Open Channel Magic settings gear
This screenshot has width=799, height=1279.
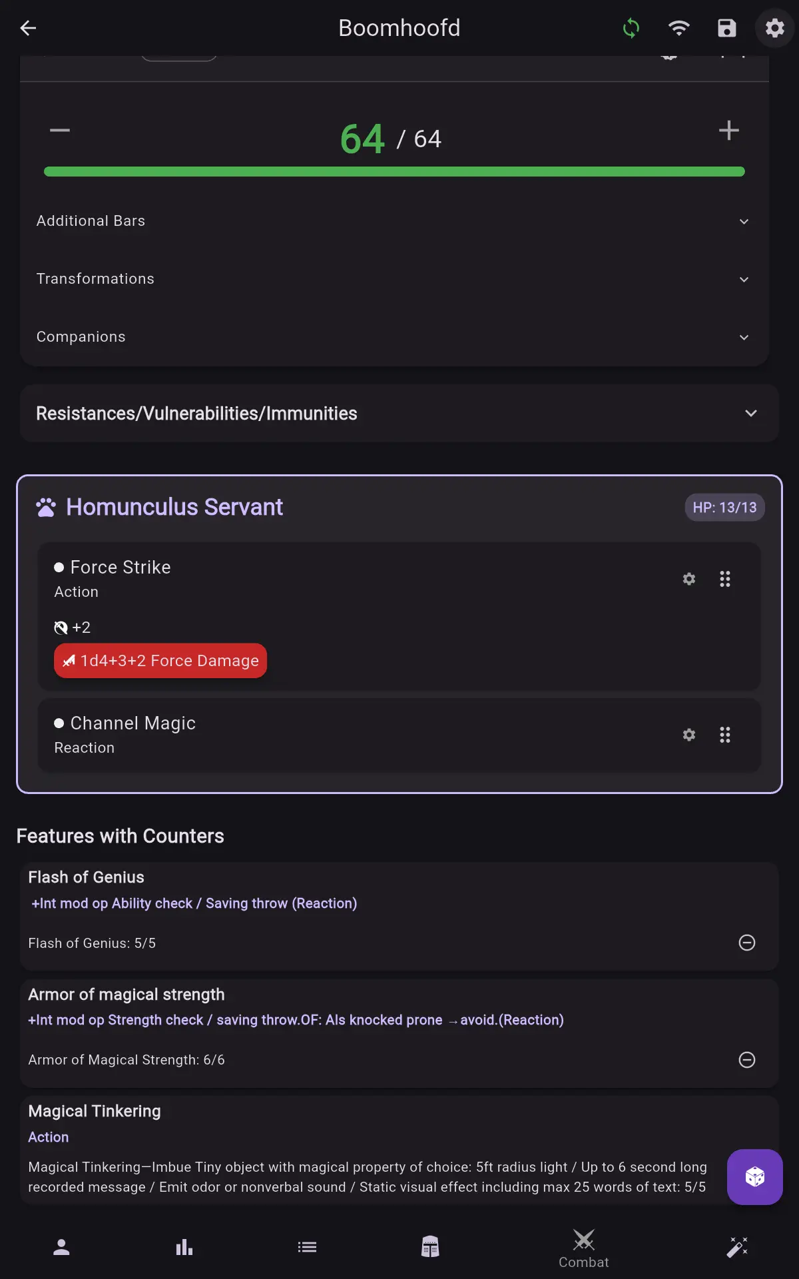(x=688, y=735)
